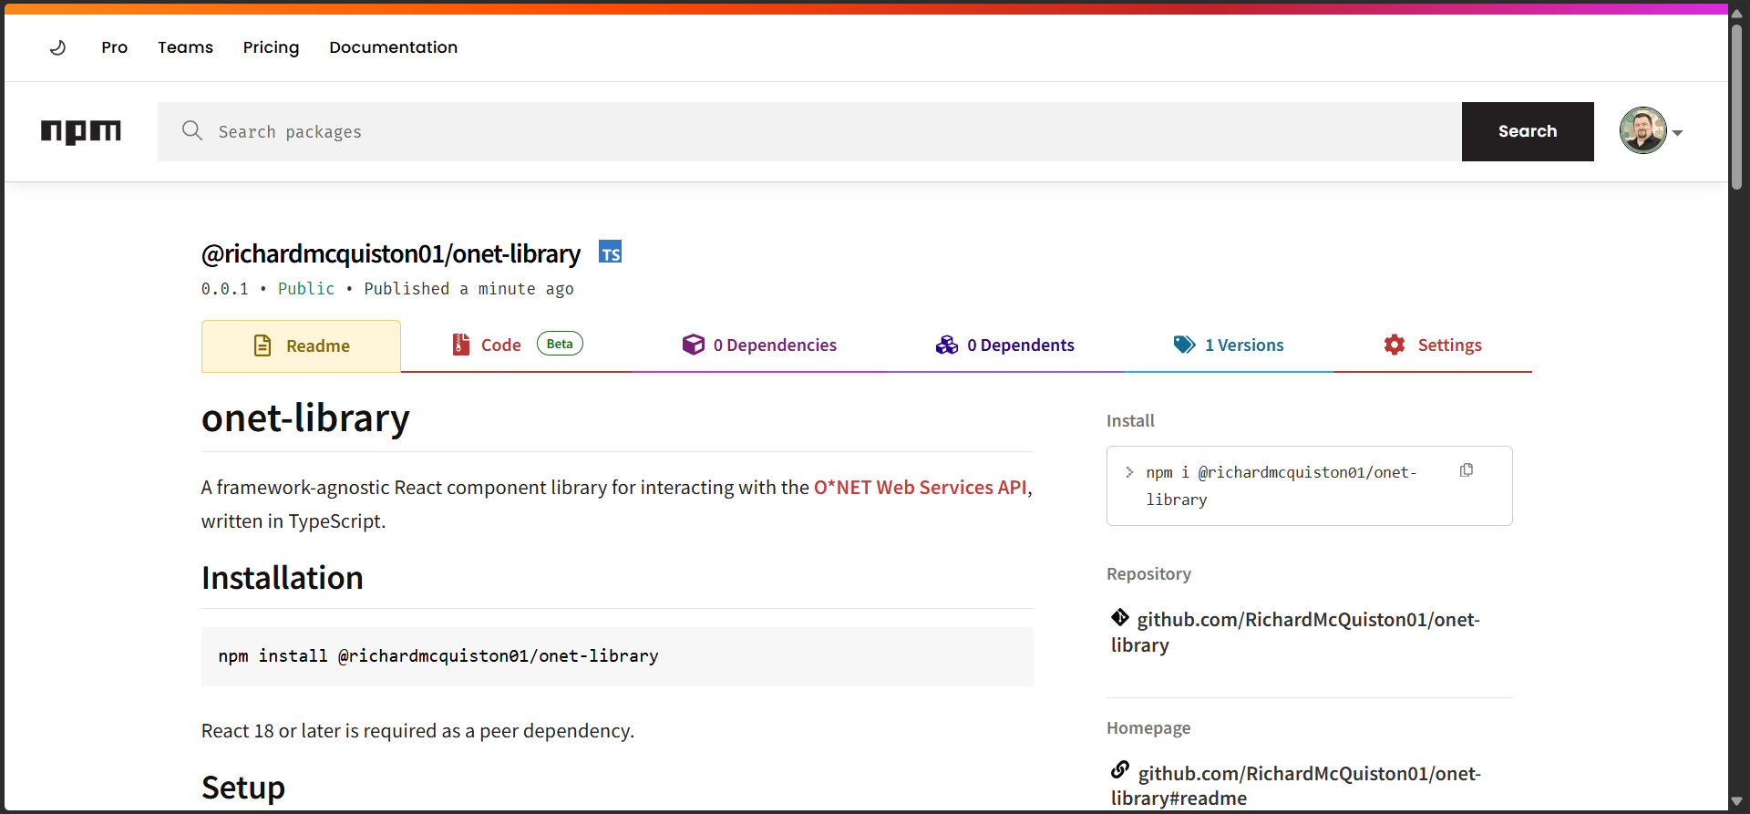1750x814 pixels.
Task: Click the black Search button
Action: (x=1528, y=131)
